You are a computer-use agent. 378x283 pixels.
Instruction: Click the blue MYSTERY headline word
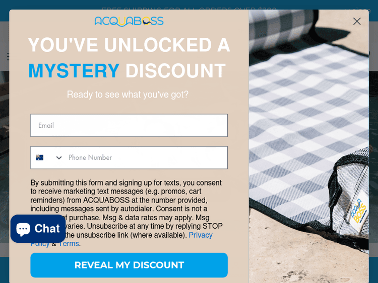click(x=74, y=71)
